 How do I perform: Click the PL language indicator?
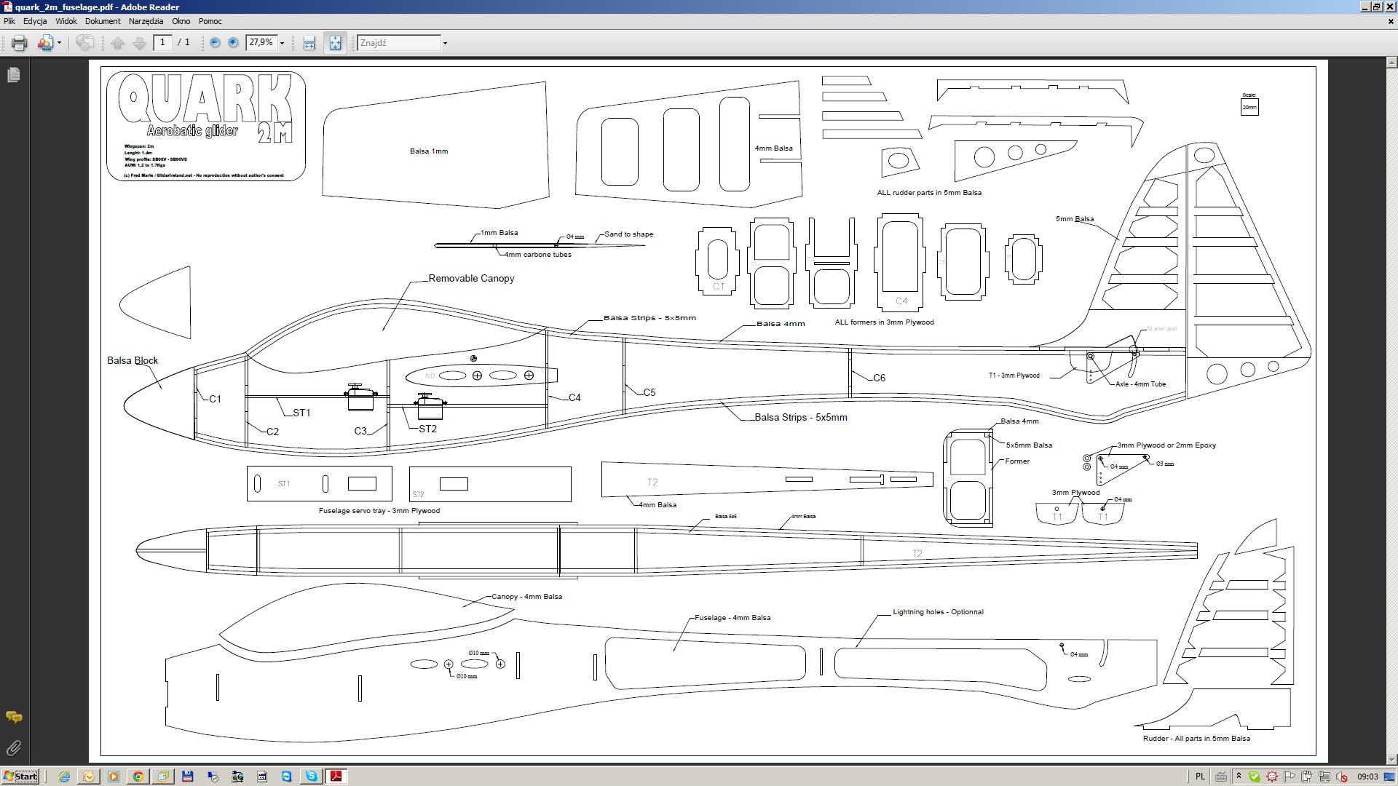tap(1200, 777)
